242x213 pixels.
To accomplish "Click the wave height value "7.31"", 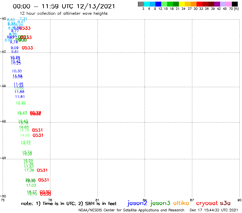I will point(23,19).
